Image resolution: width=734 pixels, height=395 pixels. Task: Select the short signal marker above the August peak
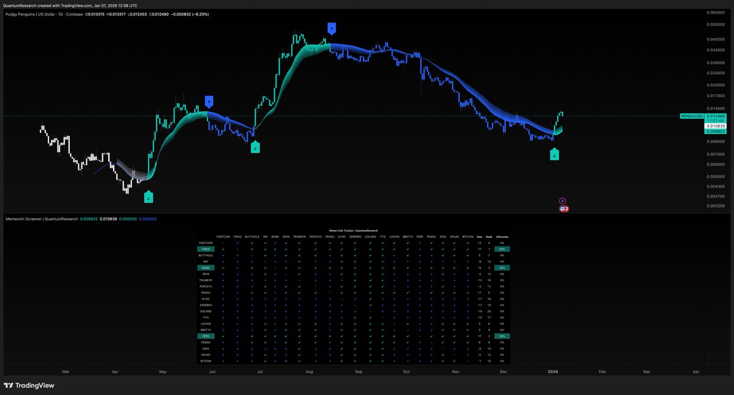point(331,28)
